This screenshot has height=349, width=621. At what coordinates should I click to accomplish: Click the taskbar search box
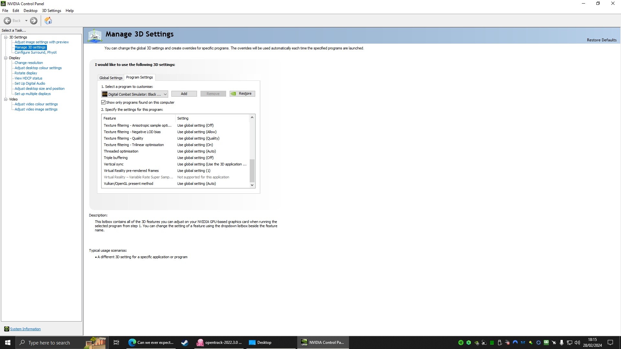pos(61,343)
